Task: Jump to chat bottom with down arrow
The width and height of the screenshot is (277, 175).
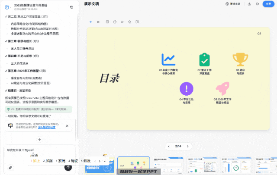Action: 39,139
